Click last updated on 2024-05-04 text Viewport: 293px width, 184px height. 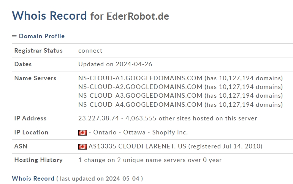(100, 179)
